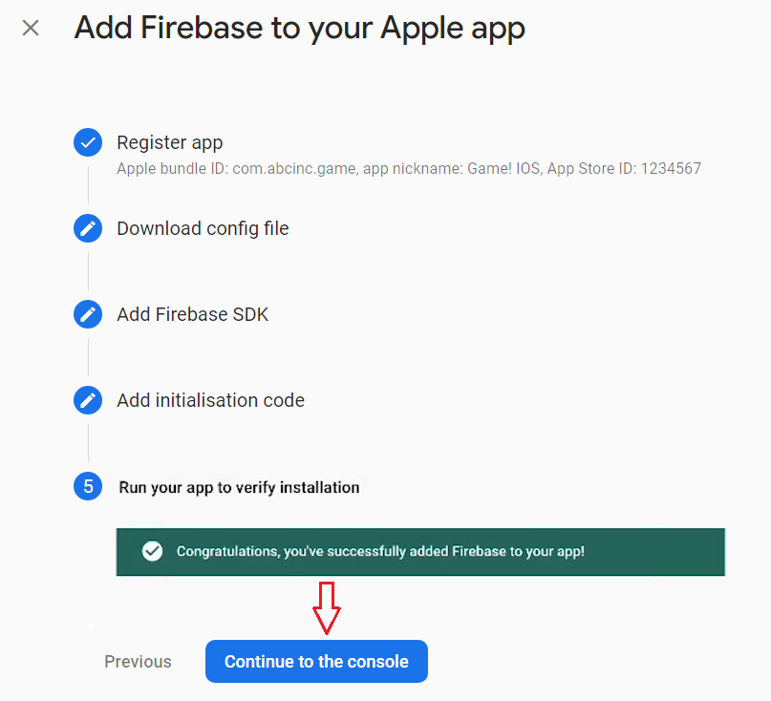Click the red downward arrow annotation

328,606
